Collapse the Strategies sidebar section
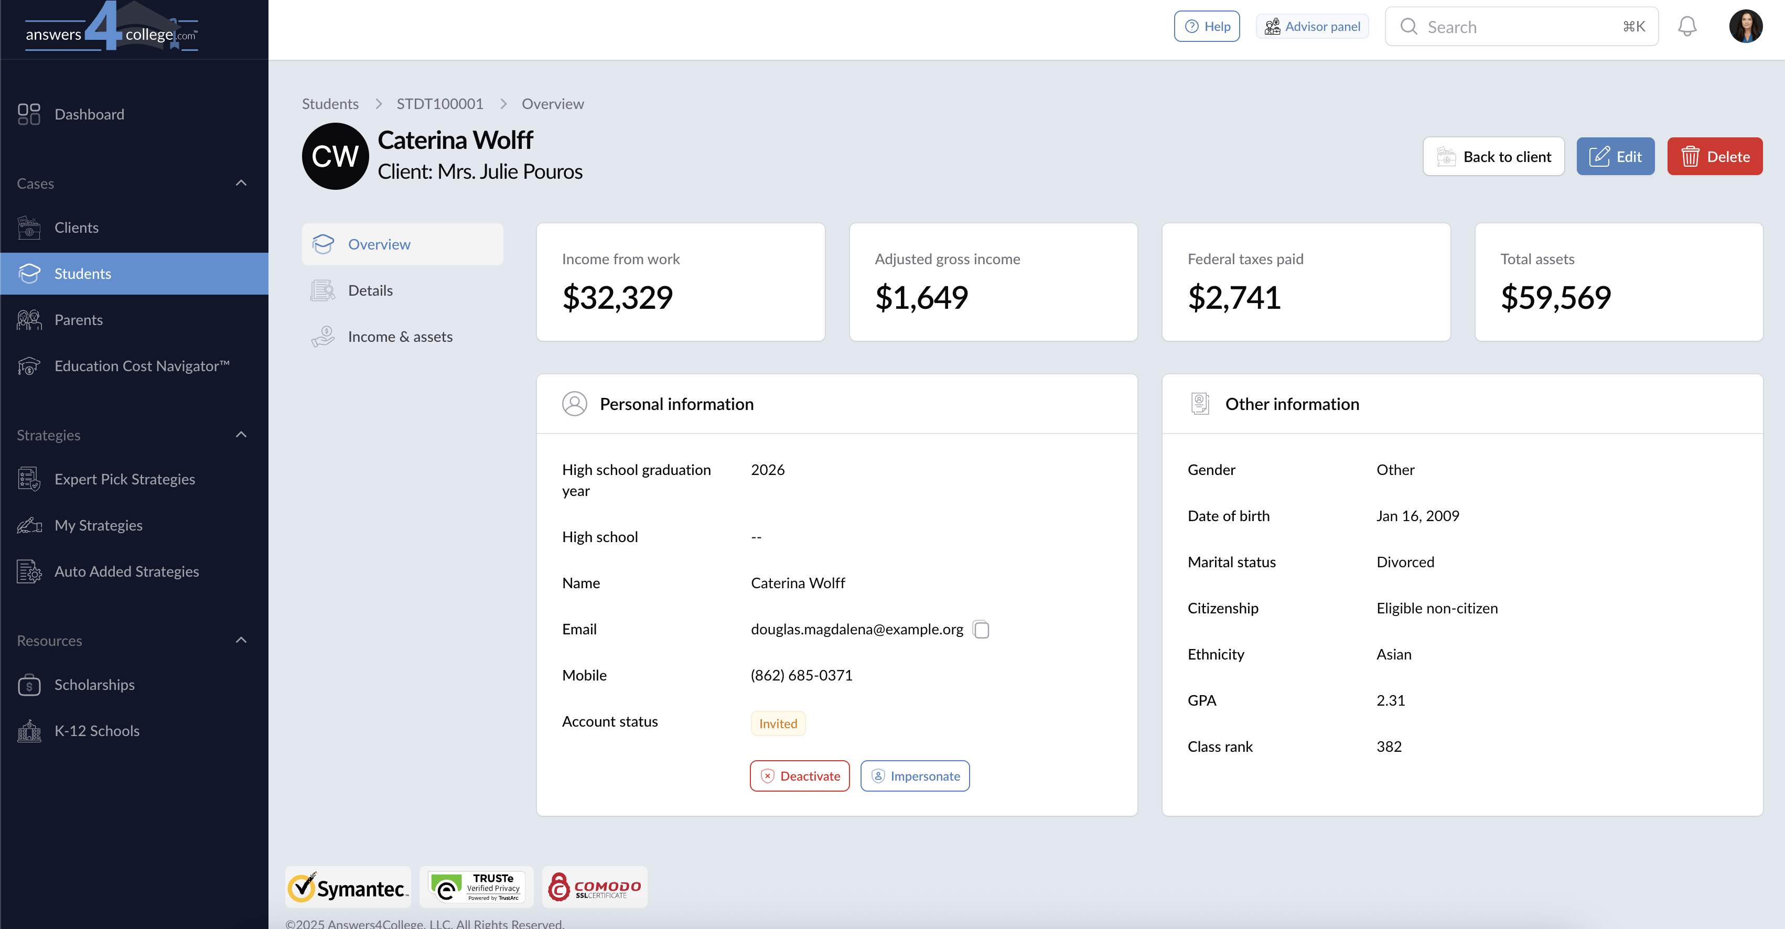1785x929 pixels. click(x=241, y=435)
